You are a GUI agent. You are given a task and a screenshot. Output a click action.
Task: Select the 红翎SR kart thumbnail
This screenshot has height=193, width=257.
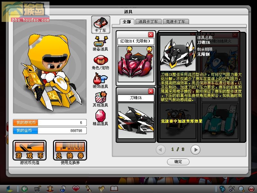[x=136, y=64]
